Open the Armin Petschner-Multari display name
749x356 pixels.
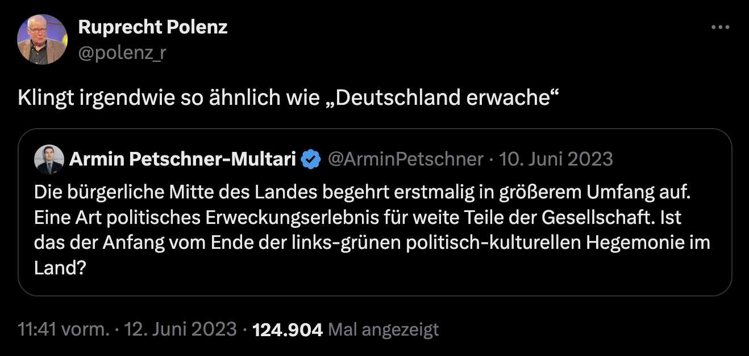tap(182, 159)
